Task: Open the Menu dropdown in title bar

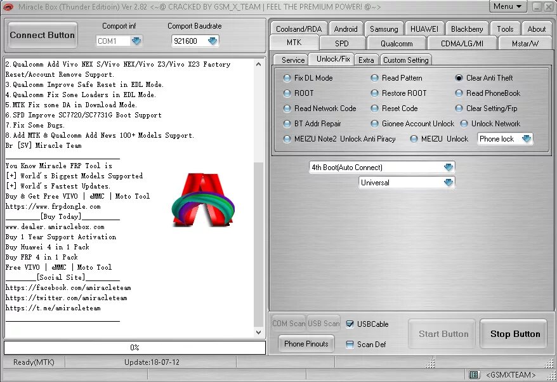Action: pyautogui.click(x=508, y=6)
